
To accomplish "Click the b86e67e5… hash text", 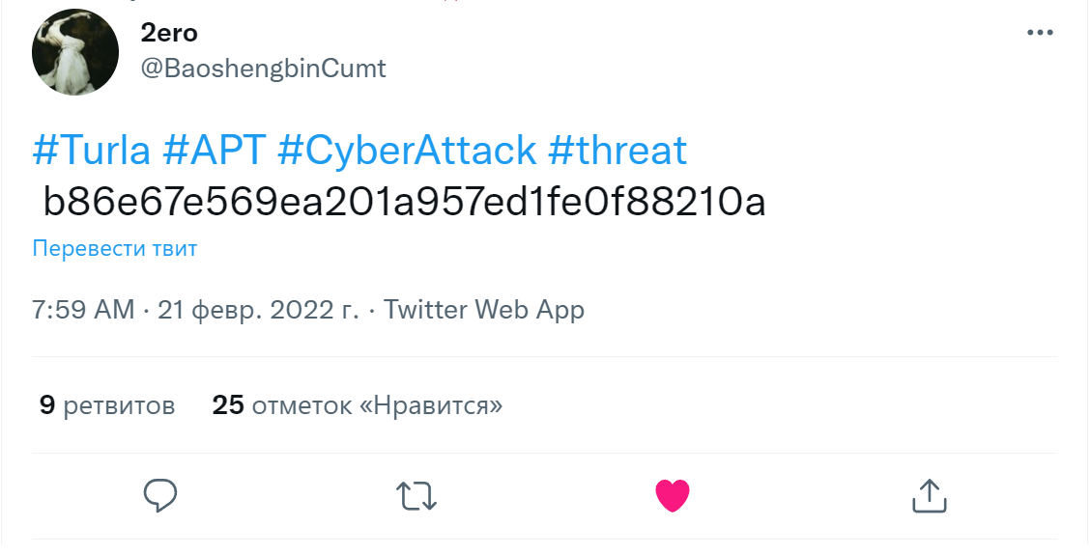I will (404, 202).
